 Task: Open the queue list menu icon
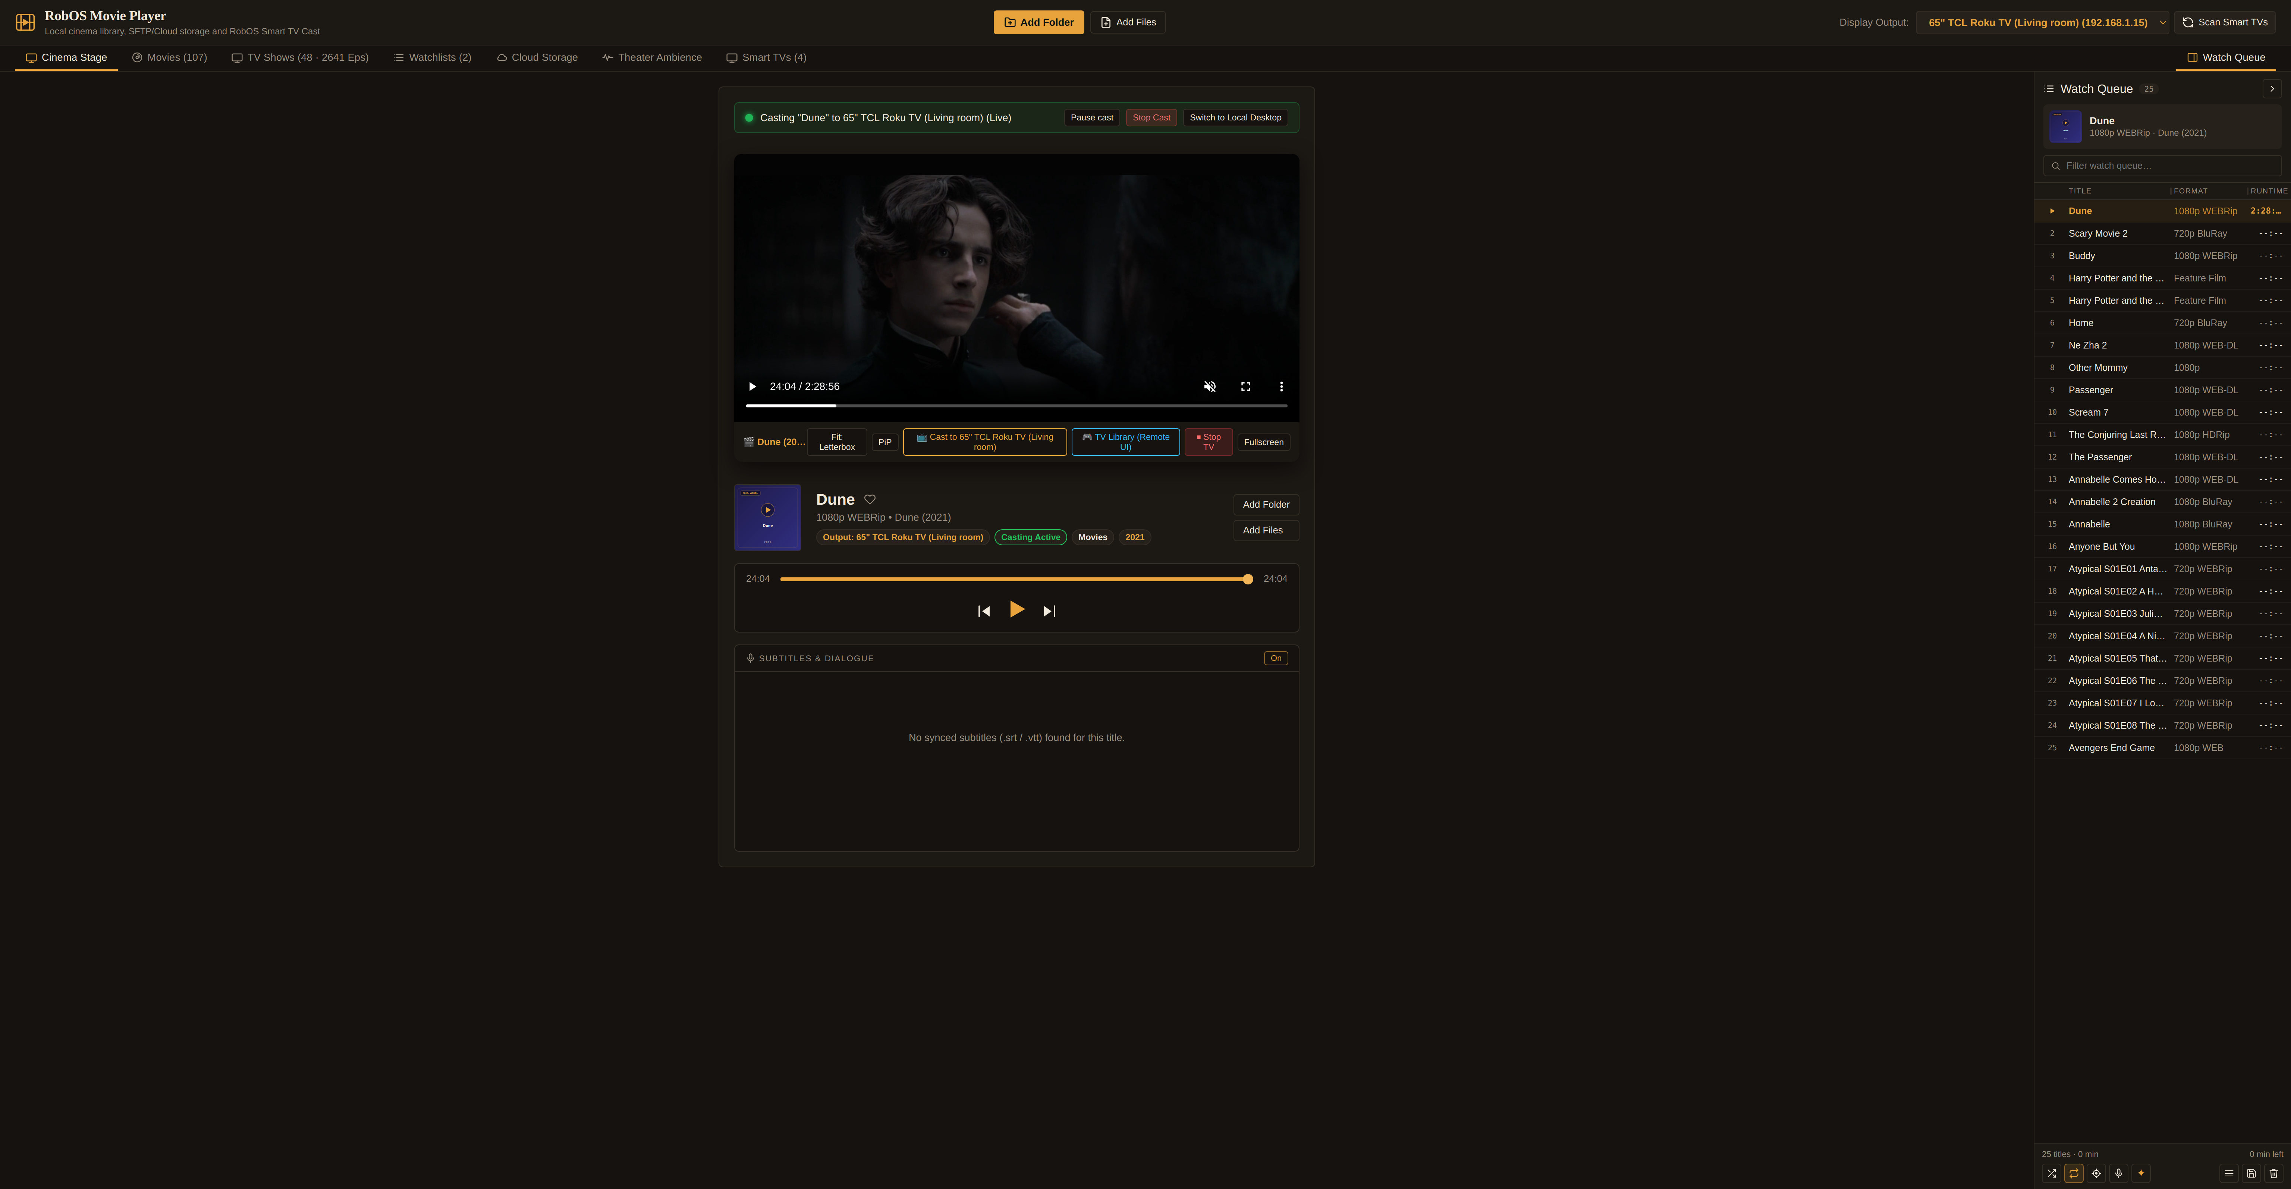[x=2229, y=1173]
